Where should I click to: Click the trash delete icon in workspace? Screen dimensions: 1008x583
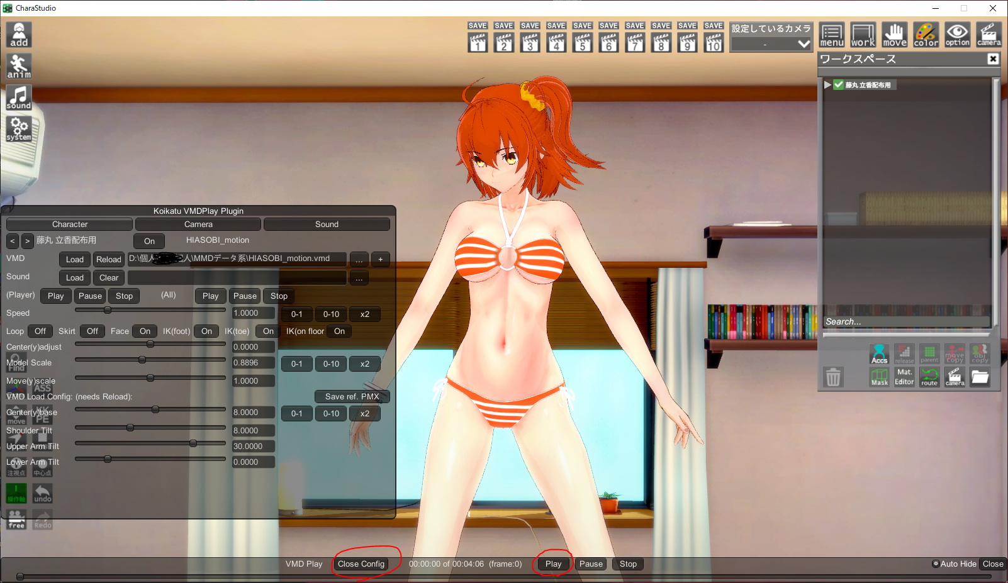833,377
